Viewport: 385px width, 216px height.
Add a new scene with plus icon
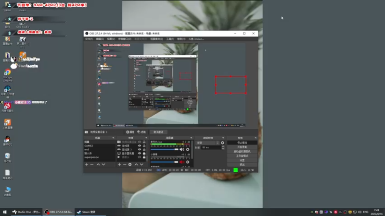point(87,165)
